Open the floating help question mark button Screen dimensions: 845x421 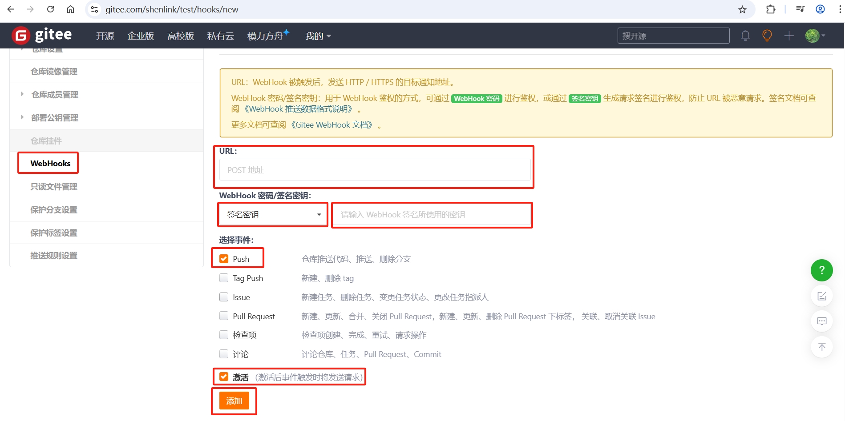(821, 270)
